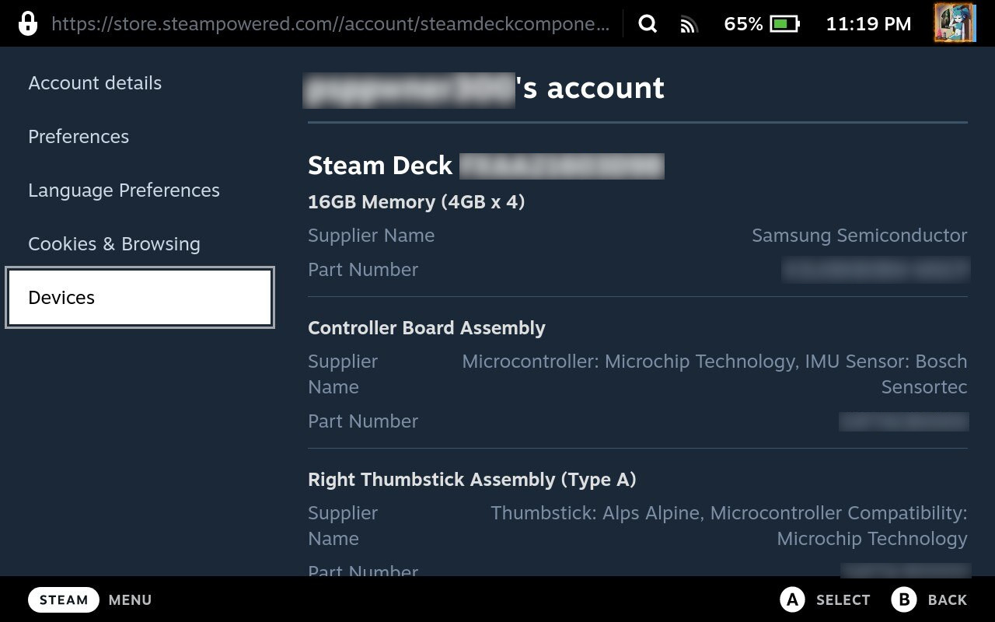The height and width of the screenshot is (622, 995).
Task: Open the search magnifier icon
Action: pyautogui.click(x=648, y=24)
